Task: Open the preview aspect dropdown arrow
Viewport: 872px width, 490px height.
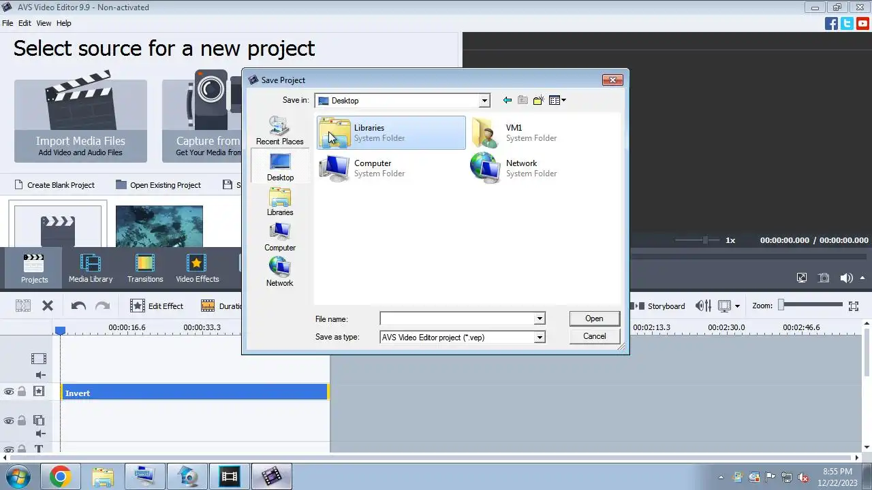Action: 737,306
